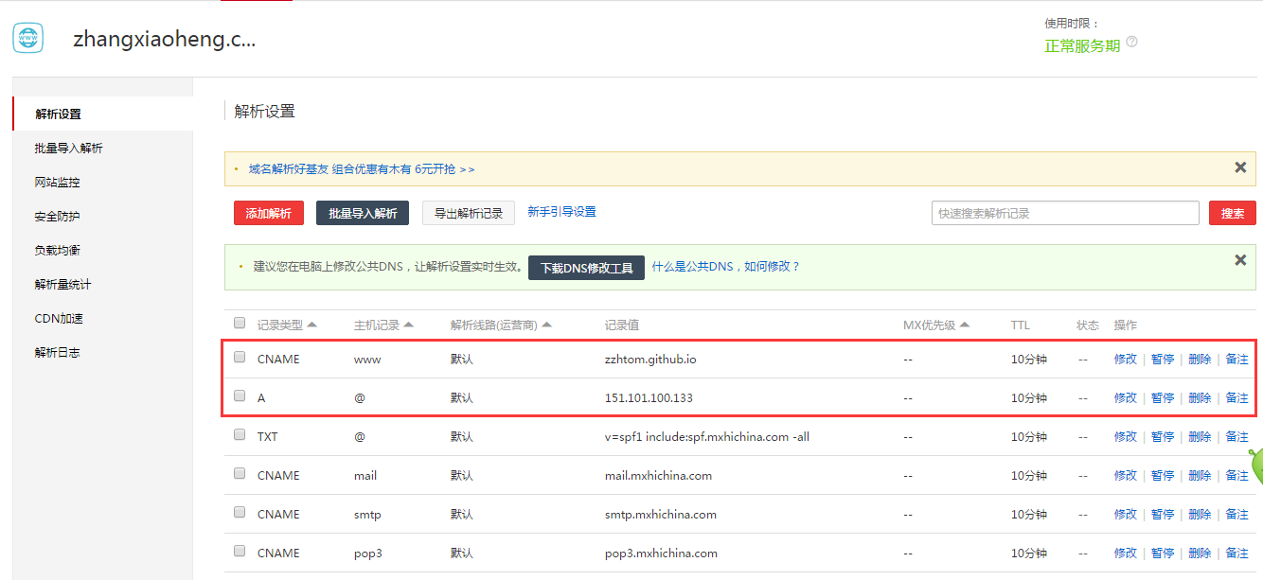Click the www domain globe icon

pyautogui.click(x=27, y=39)
